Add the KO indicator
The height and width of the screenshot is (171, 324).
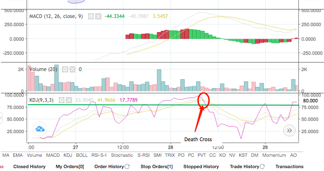222,155
